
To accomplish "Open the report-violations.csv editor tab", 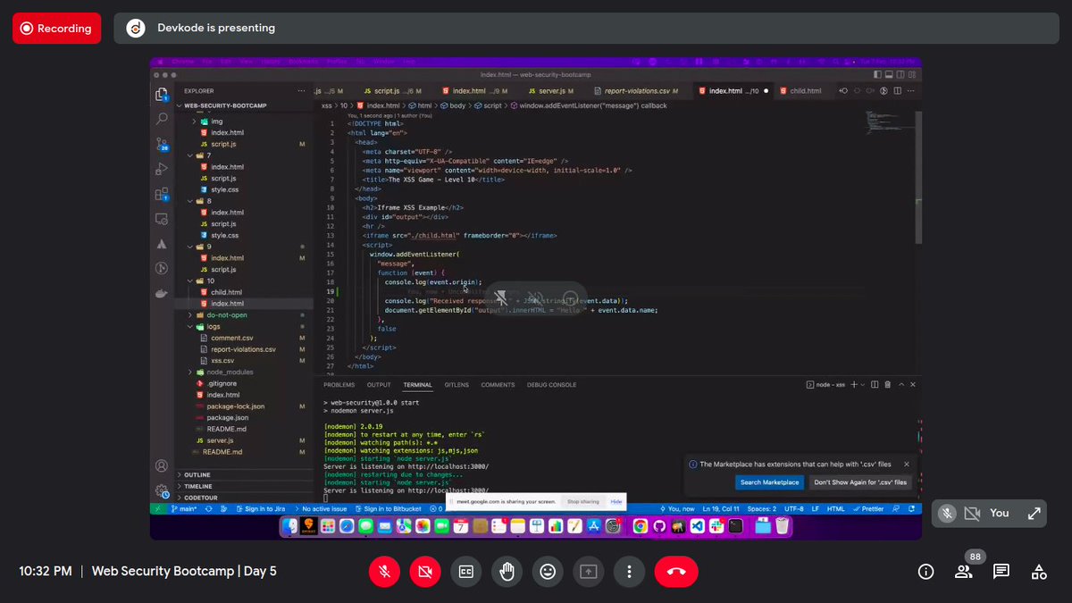I will point(636,91).
